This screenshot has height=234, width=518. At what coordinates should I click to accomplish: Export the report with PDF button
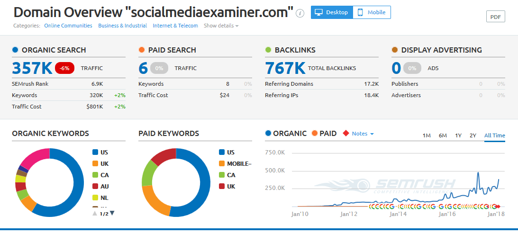coord(495,17)
